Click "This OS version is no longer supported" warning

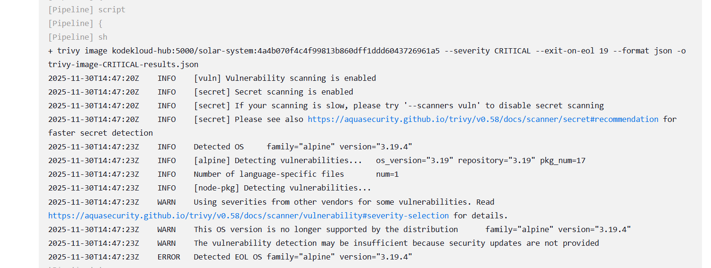(x=326, y=229)
